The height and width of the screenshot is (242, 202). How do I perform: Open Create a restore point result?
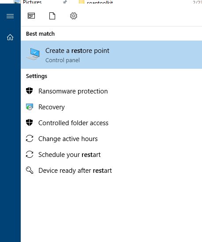[x=111, y=55]
